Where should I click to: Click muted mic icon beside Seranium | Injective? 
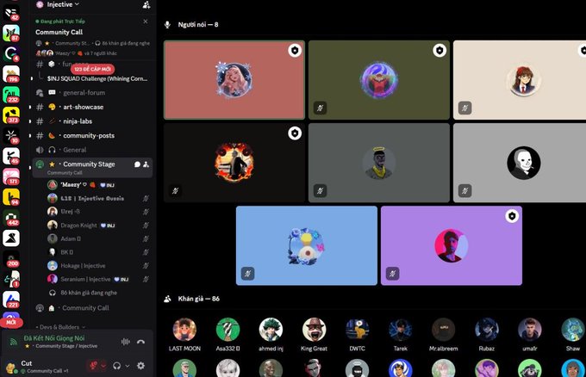coord(146,279)
